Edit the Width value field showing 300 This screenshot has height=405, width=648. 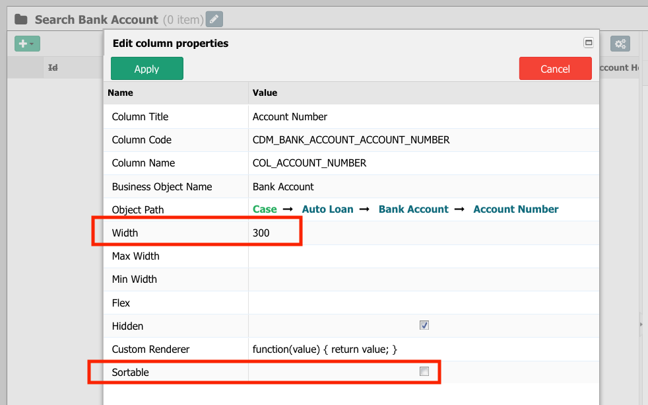tap(424, 233)
